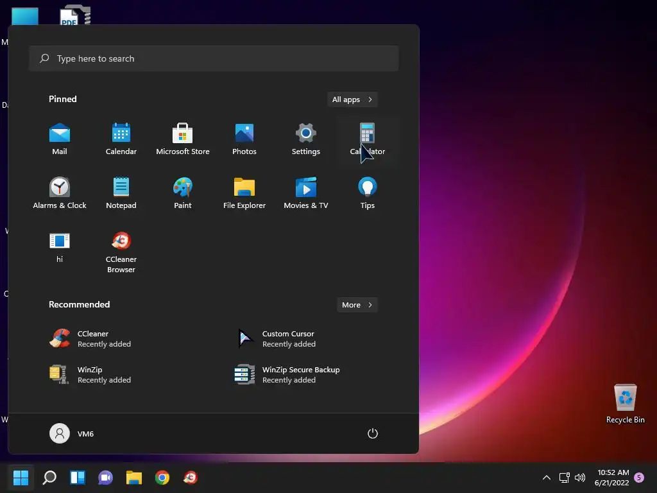Show All apps list
The width and height of the screenshot is (657, 493).
(x=352, y=99)
